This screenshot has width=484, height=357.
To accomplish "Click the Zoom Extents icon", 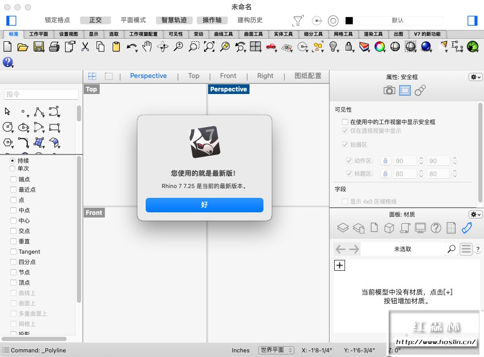I will coord(209,46).
